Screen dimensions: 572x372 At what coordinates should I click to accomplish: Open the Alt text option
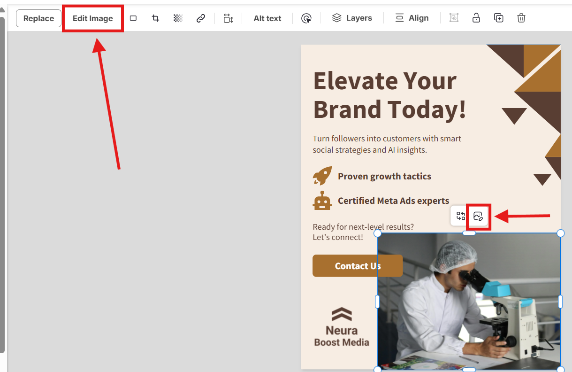267,18
